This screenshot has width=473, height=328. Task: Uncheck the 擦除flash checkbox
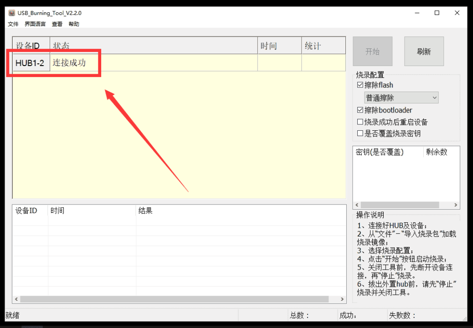point(360,85)
